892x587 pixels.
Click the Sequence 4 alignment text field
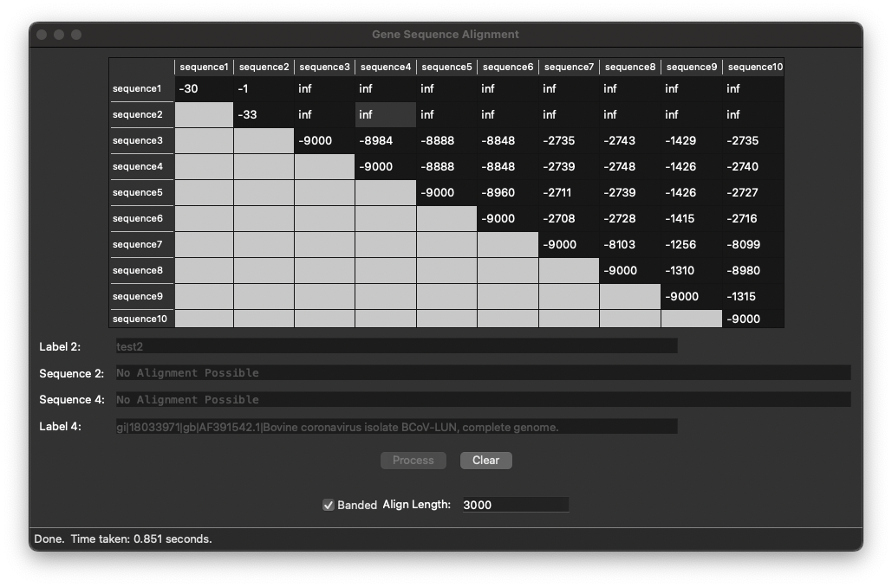[x=483, y=399]
